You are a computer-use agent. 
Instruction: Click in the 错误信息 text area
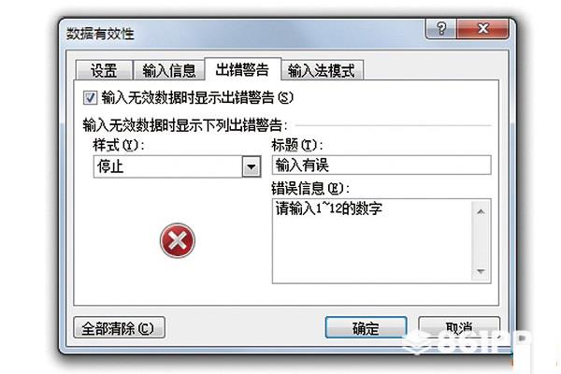pos(372,241)
